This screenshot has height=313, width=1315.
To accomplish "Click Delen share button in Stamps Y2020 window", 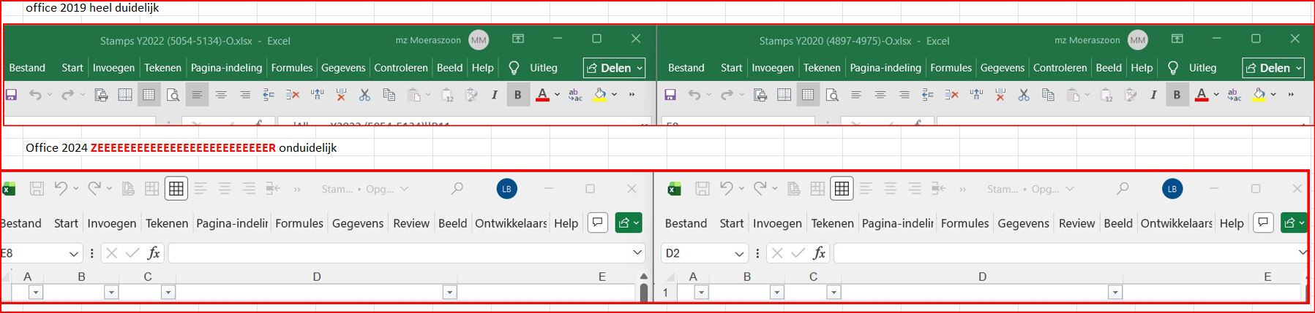I will pos(1274,68).
